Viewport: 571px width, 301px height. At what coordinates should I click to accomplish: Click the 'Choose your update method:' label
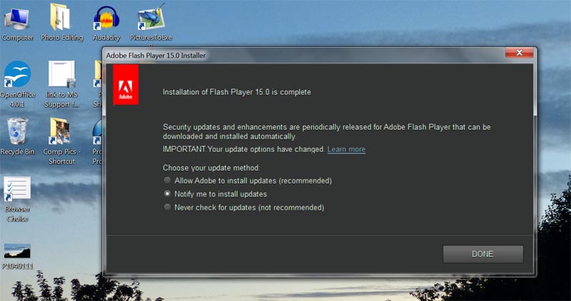(x=211, y=168)
